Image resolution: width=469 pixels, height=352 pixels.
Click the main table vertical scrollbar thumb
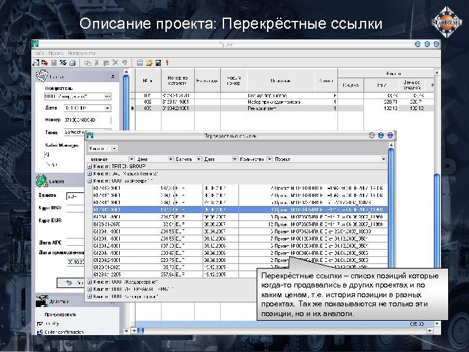click(436, 222)
